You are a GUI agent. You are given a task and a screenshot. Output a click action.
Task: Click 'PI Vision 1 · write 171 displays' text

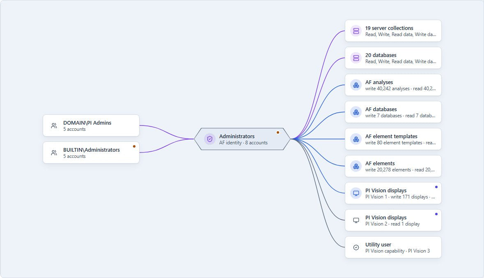[x=397, y=197]
